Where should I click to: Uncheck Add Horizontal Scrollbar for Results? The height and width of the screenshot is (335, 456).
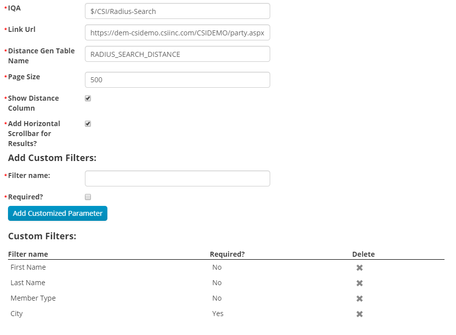pyautogui.click(x=88, y=124)
